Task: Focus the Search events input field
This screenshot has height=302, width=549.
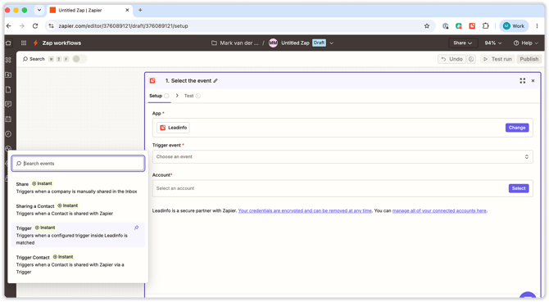Action: pos(78,163)
